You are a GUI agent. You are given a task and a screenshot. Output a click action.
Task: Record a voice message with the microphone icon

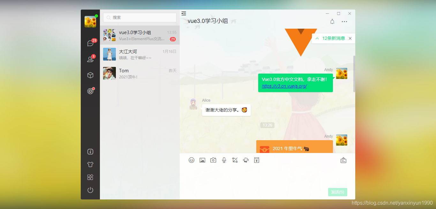224,160
